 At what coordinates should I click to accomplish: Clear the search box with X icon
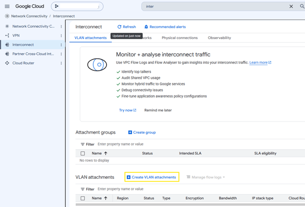coord(291,6)
